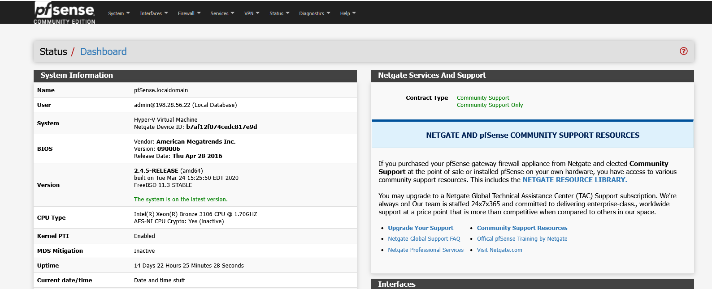The width and height of the screenshot is (712, 289).
Task: Click the Hyper-V Virtual Machine text
Action: (x=165, y=120)
